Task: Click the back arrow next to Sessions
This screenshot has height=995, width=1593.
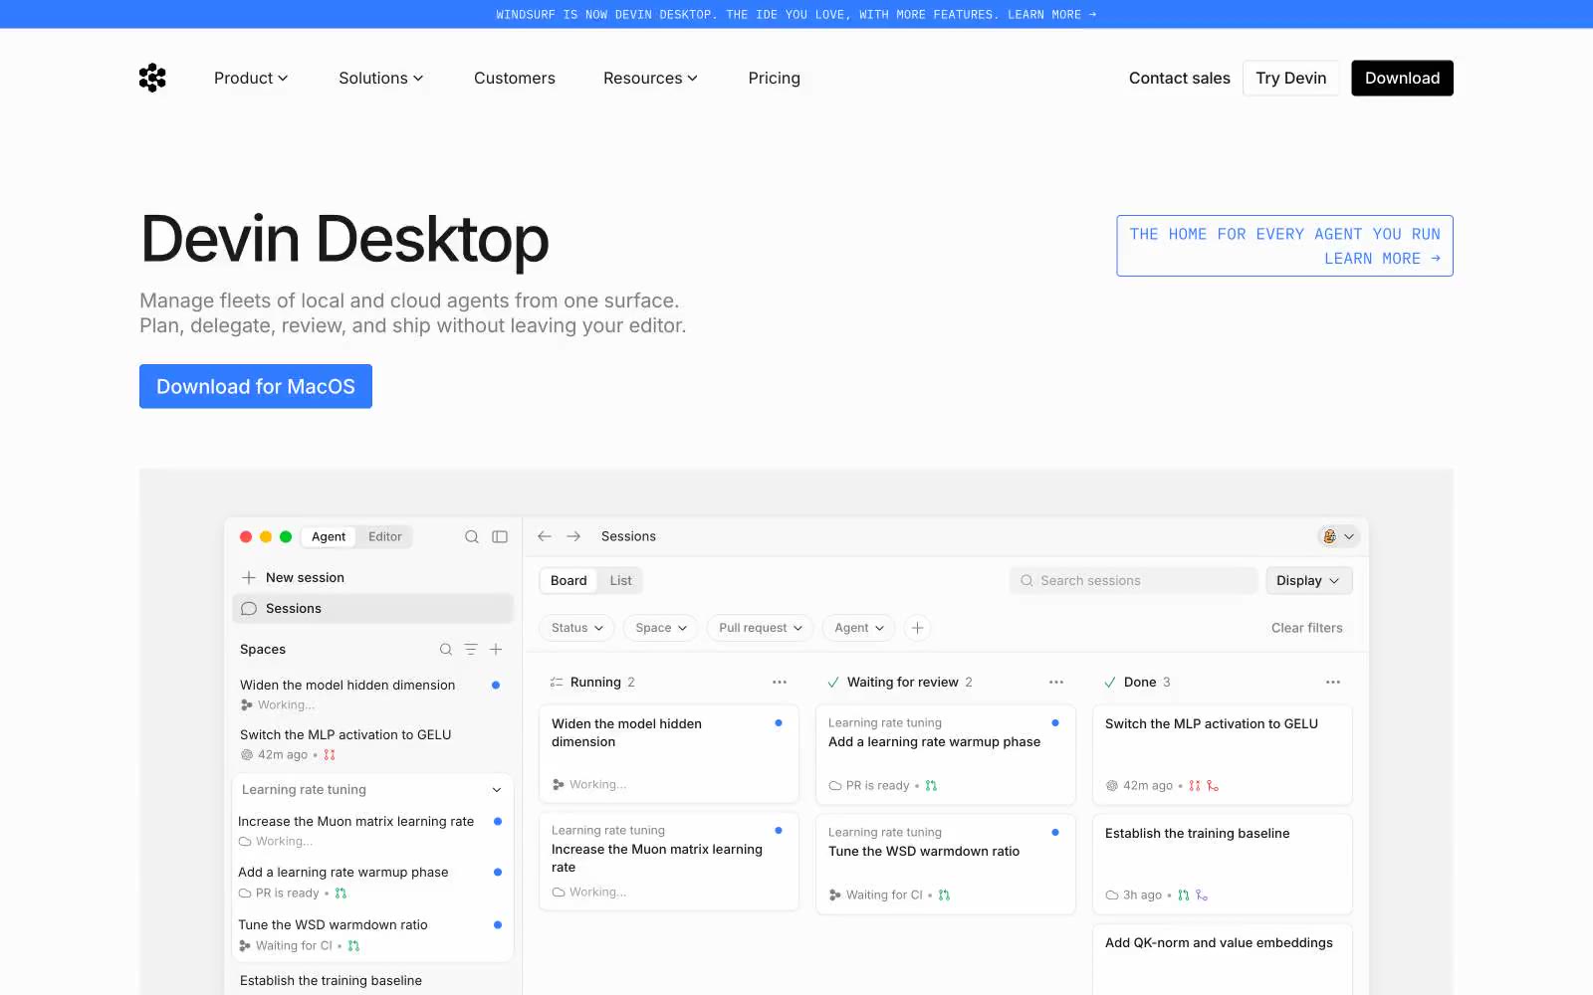Action: [545, 536]
